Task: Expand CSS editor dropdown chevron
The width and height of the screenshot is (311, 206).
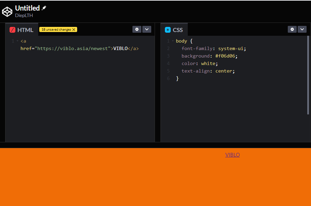Action: click(x=302, y=29)
